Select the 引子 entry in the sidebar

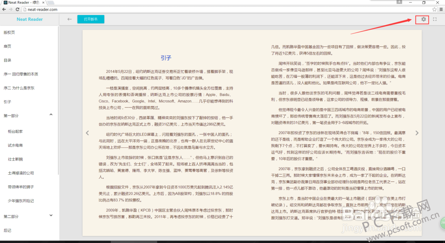click(8, 102)
